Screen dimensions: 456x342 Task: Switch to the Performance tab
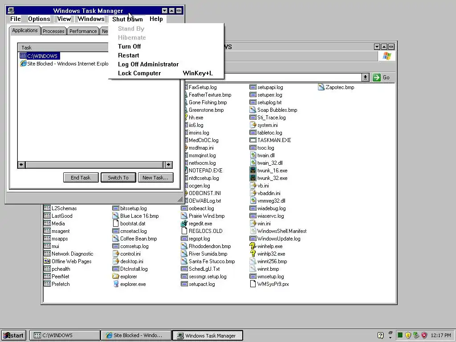(83, 31)
